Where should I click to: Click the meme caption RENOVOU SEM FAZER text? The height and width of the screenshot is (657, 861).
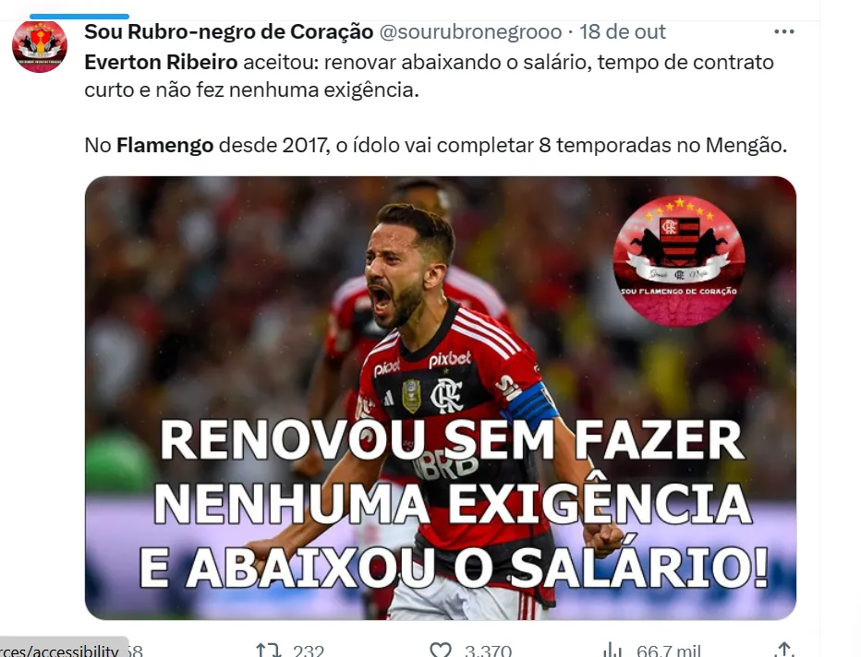452,440
